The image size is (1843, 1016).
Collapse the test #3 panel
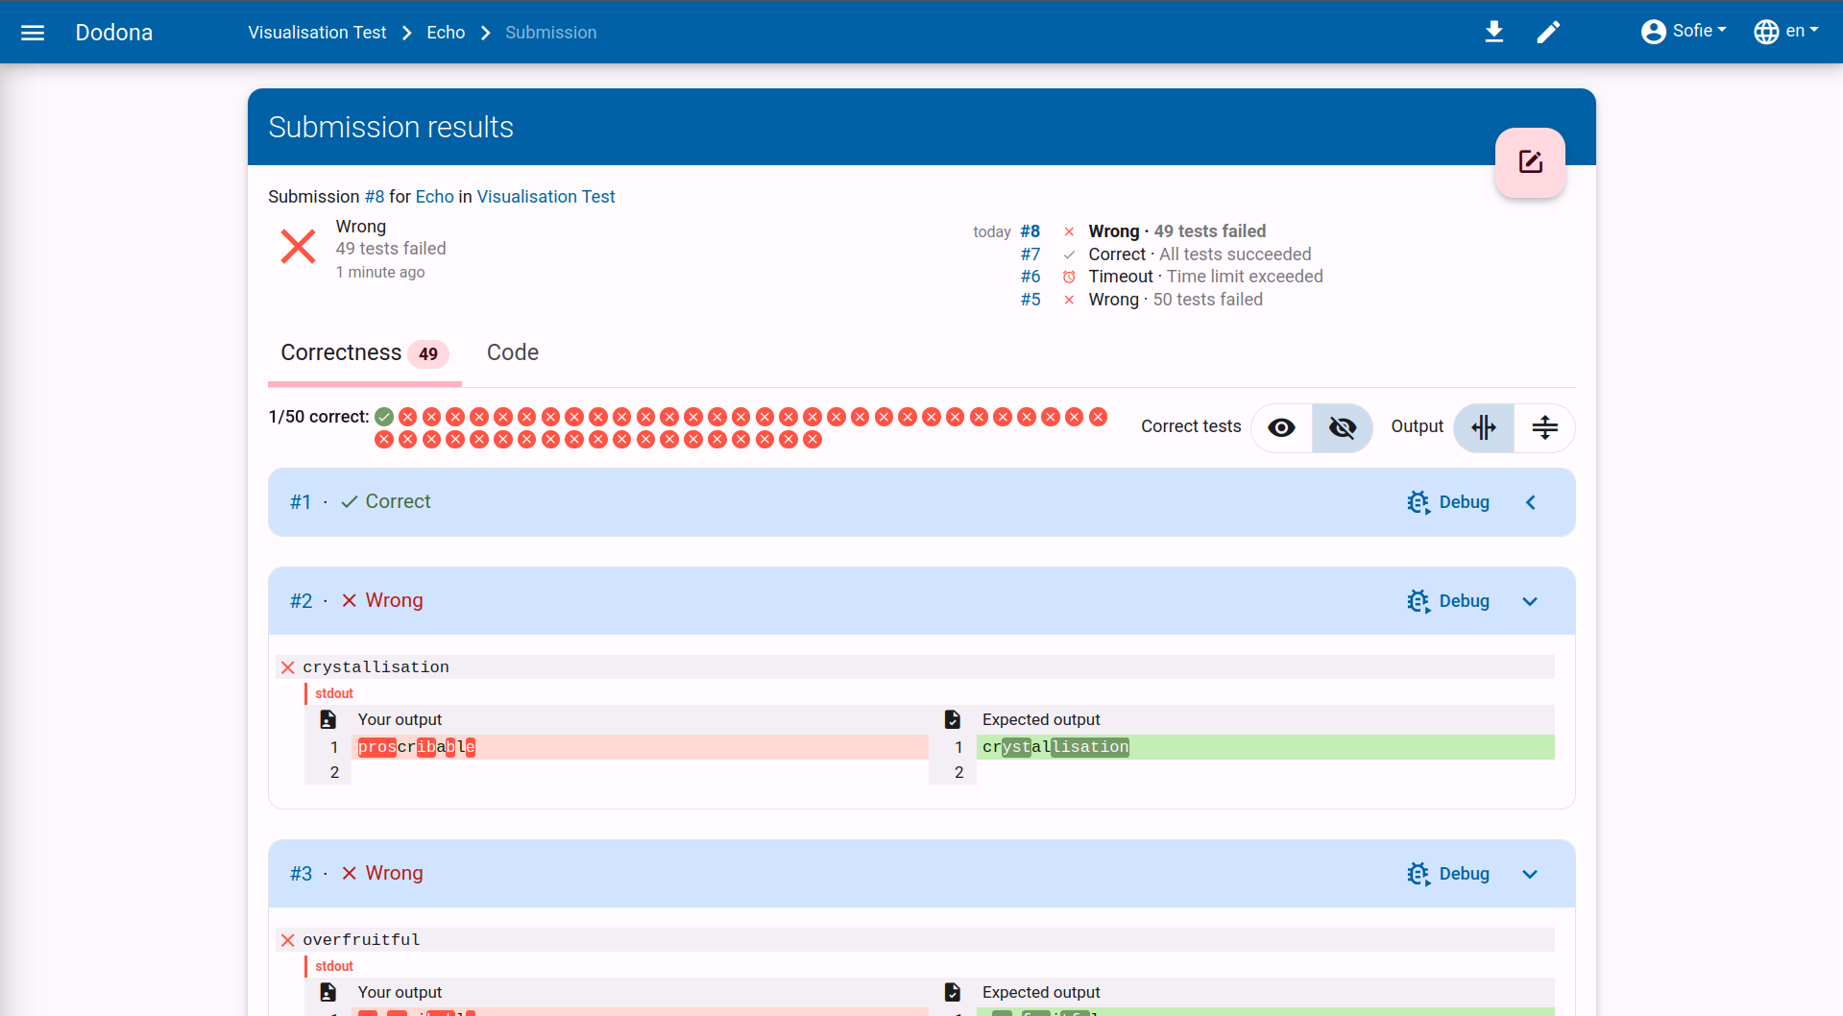coord(1531,874)
